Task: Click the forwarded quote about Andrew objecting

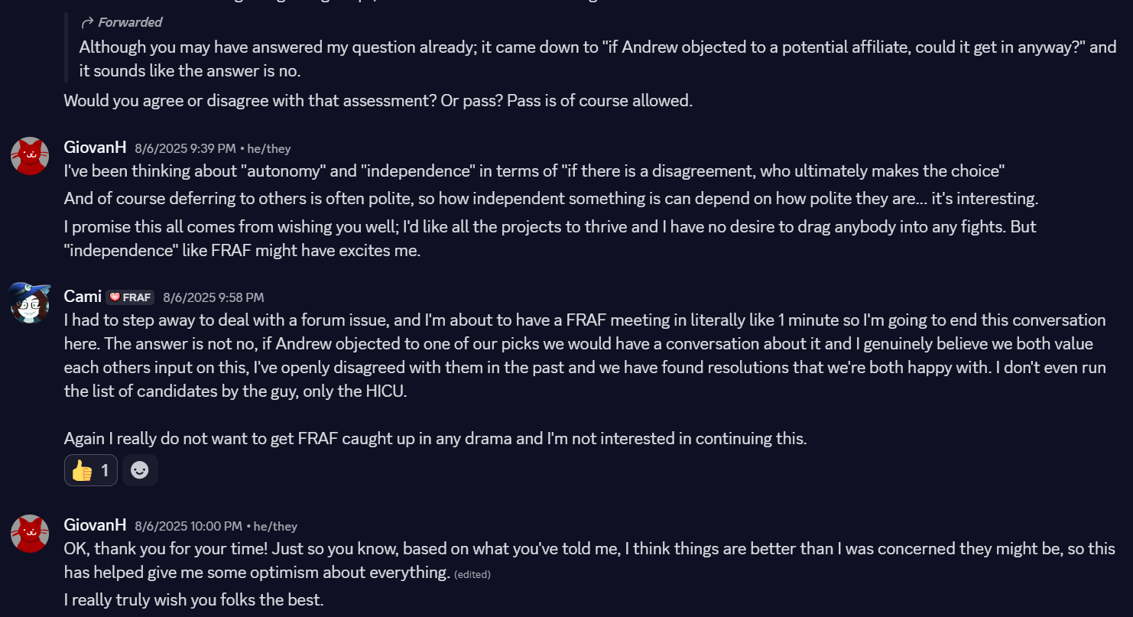Action: click(598, 59)
